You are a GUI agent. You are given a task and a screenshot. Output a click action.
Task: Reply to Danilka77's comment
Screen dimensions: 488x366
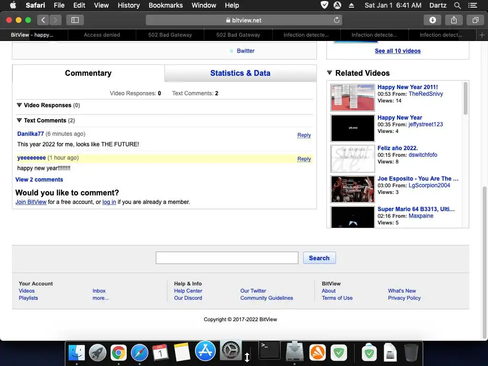coord(304,135)
